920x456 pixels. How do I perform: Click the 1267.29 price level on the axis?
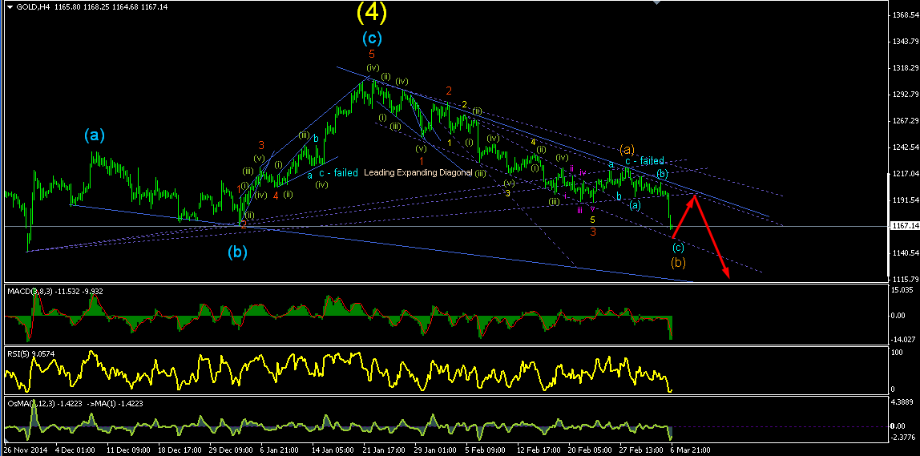904,121
